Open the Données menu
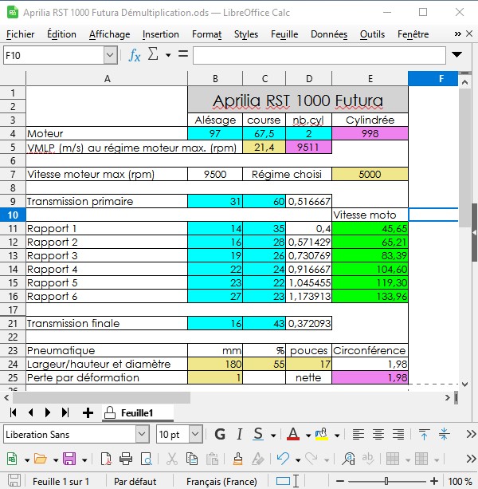The image size is (478, 489). [x=329, y=34]
